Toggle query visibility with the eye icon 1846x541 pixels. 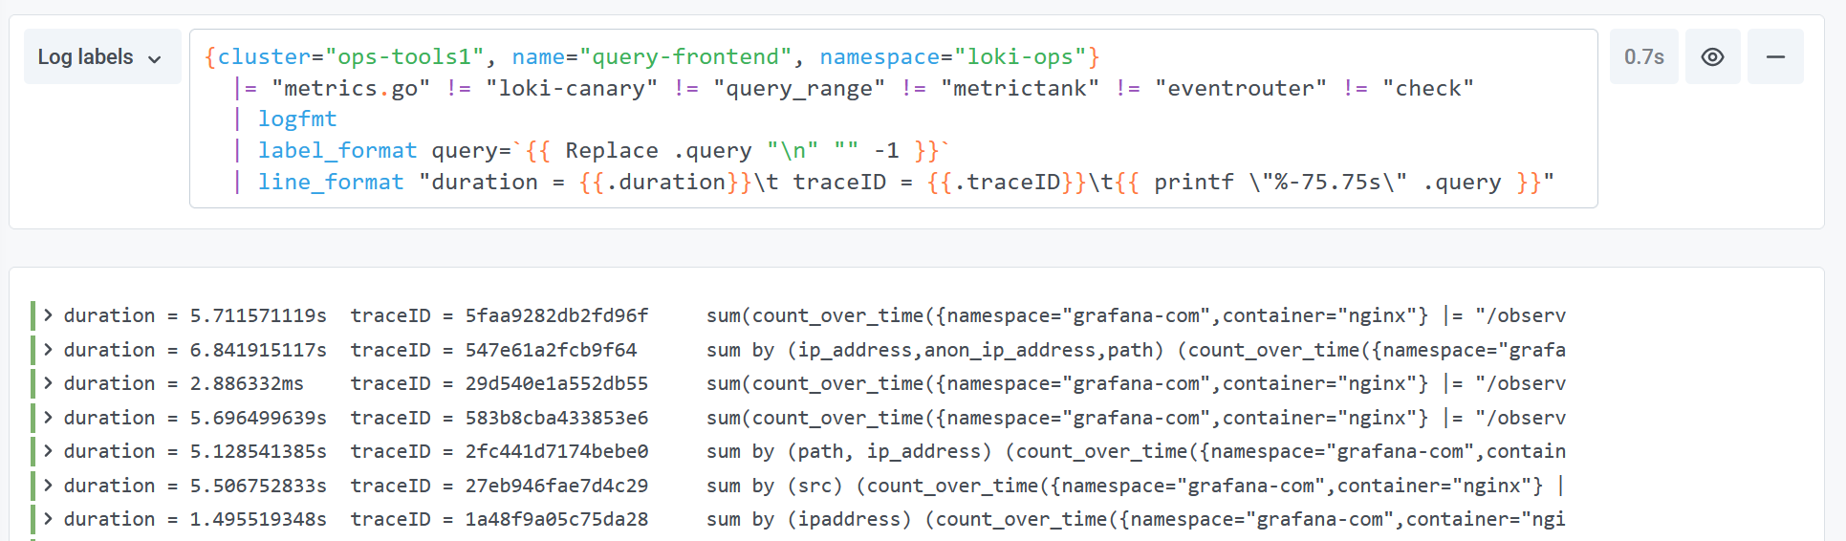point(1712,57)
